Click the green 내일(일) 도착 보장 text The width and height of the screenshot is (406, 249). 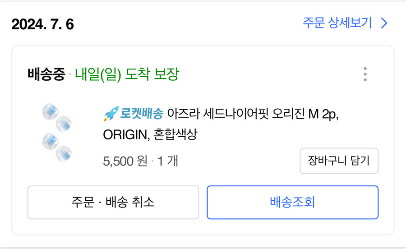pos(127,74)
